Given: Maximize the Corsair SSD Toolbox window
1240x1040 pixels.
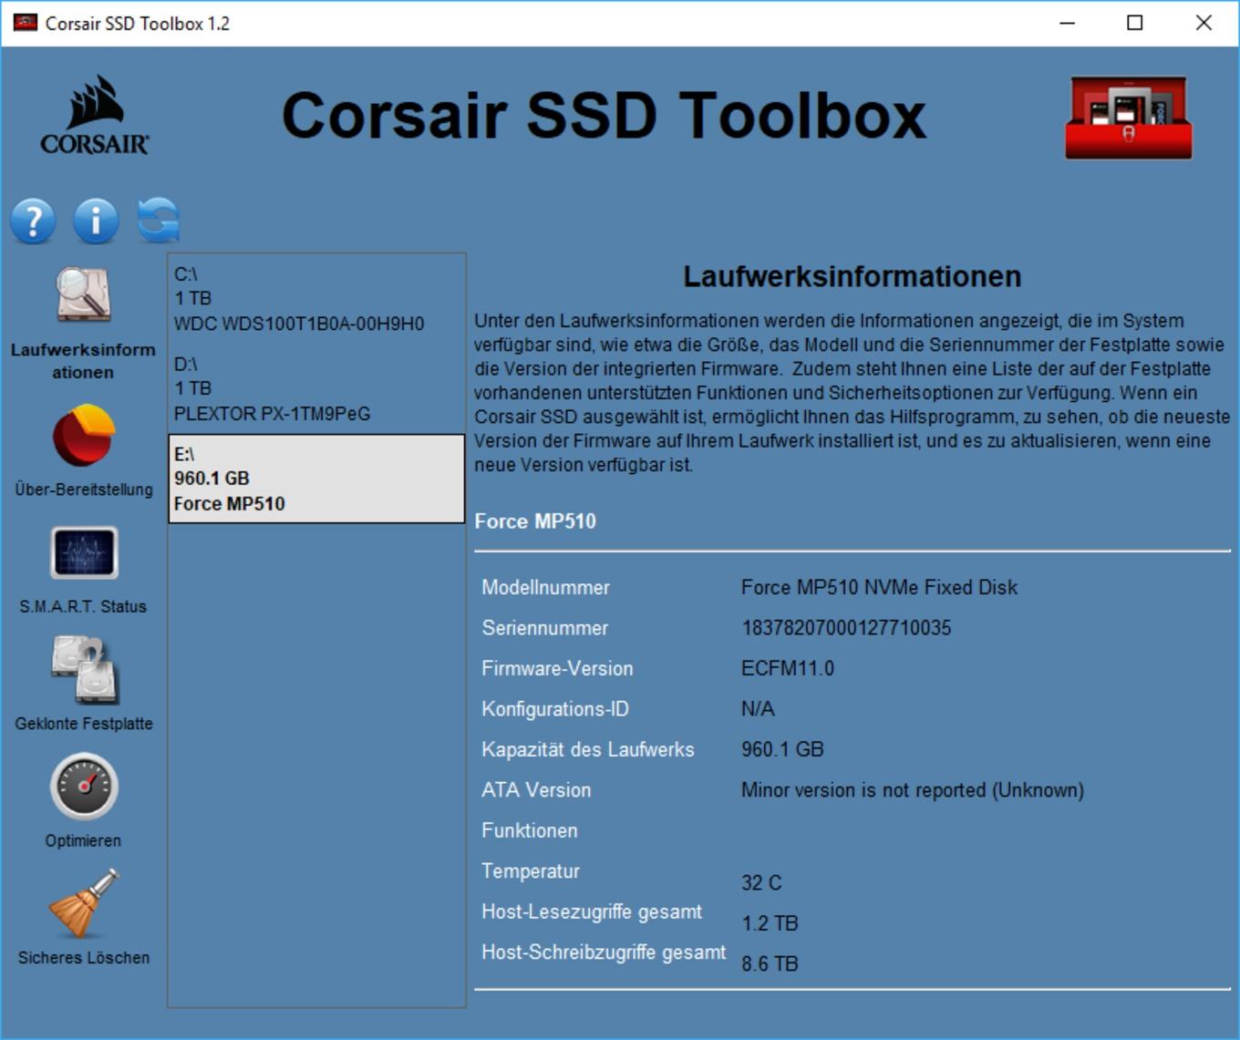Looking at the screenshot, I should [x=1135, y=23].
